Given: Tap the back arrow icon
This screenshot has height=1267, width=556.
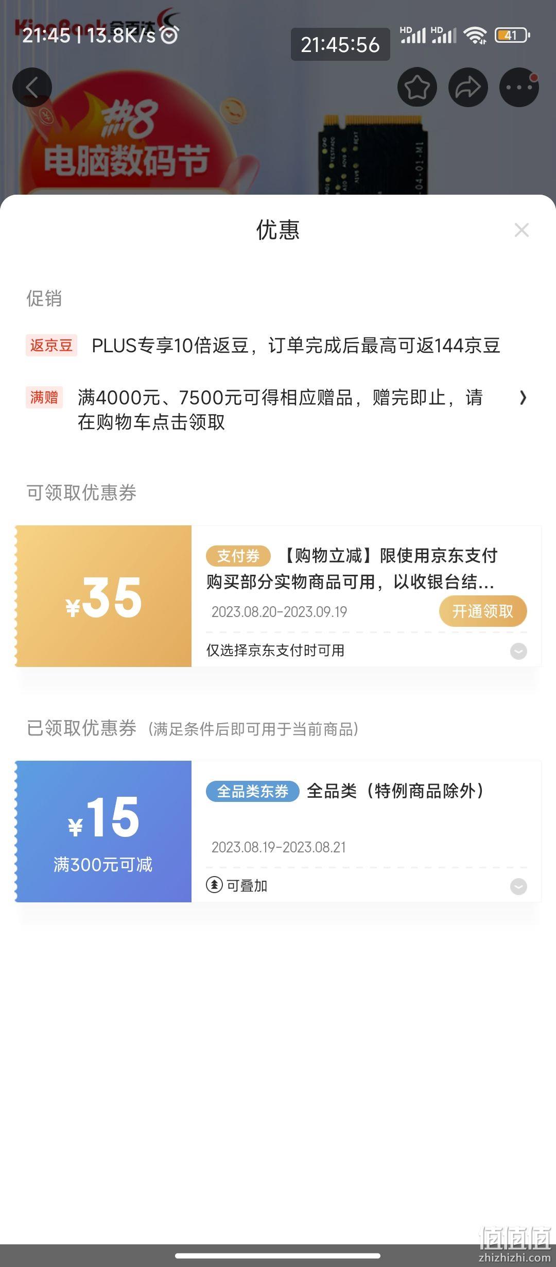Looking at the screenshot, I should (x=32, y=87).
